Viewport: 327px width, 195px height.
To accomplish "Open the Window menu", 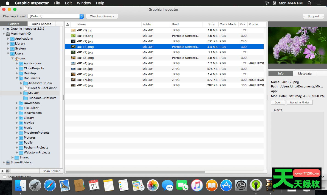I will pyautogui.click(x=84, y=3).
